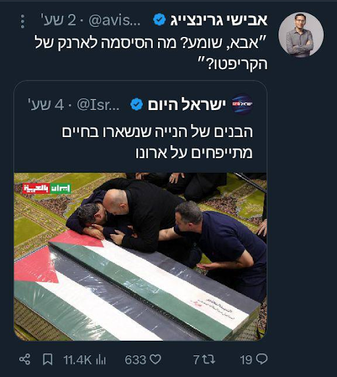Open the author's round profile photo
This screenshot has height=377, width=337.
pos(301,35)
